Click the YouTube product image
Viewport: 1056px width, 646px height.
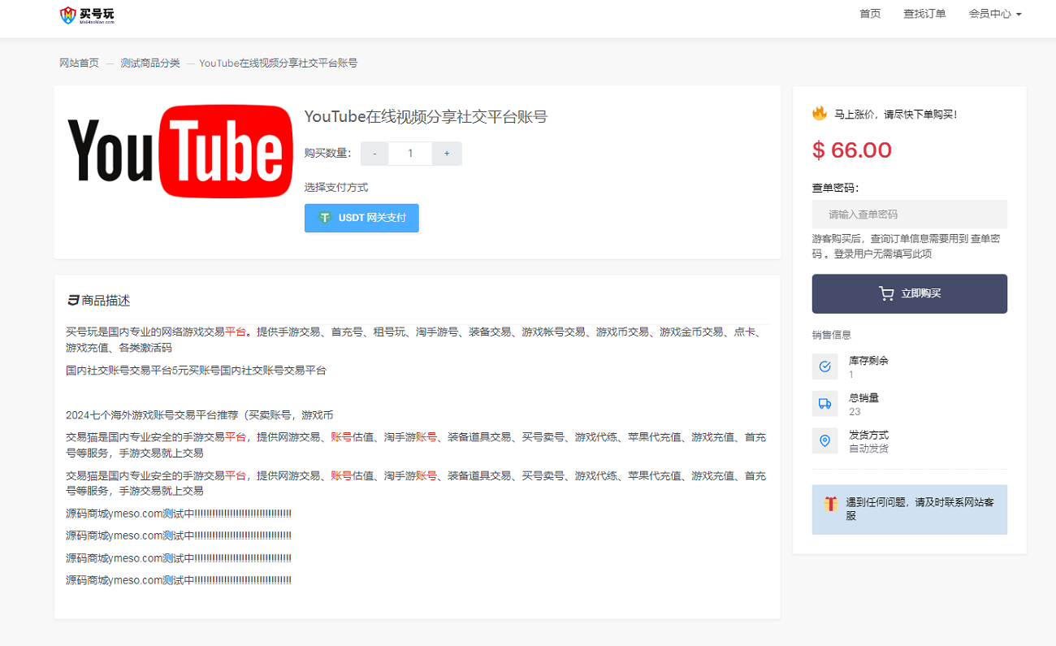point(180,151)
